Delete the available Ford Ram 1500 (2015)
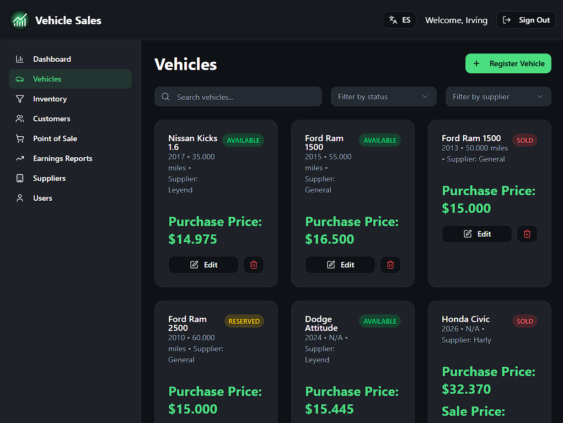The height and width of the screenshot is (423, 563). (x=390, y=265)
